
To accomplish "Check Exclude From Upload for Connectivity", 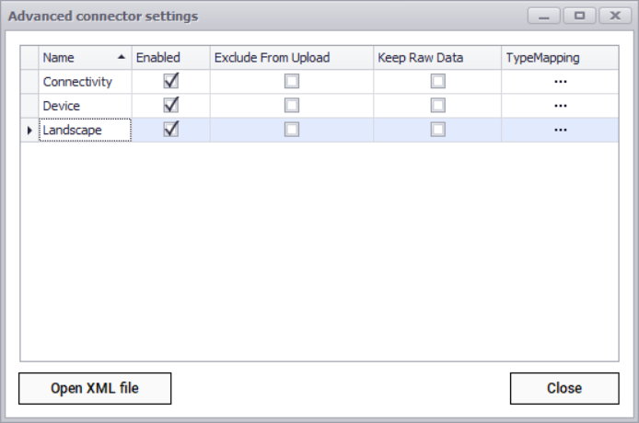I will (292, 82).
